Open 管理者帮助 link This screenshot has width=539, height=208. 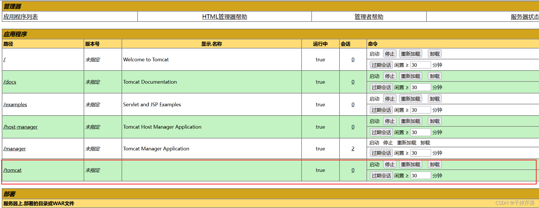point(369,17)
